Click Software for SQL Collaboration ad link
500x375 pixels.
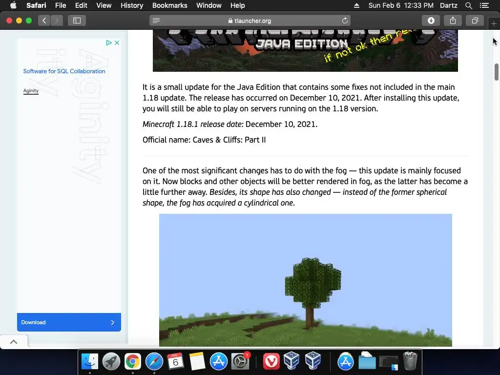point(64,71)
